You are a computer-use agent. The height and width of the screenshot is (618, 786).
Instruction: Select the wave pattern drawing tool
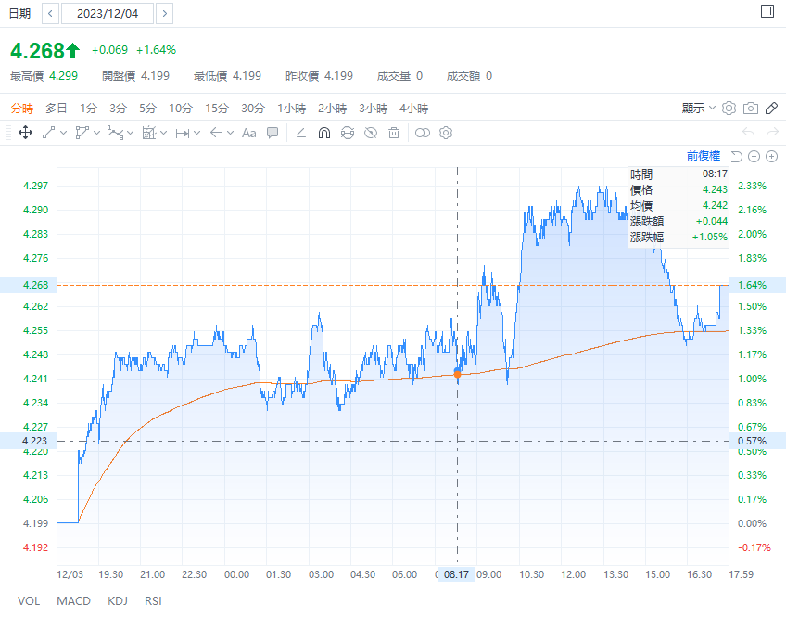(x=116, y=133)
